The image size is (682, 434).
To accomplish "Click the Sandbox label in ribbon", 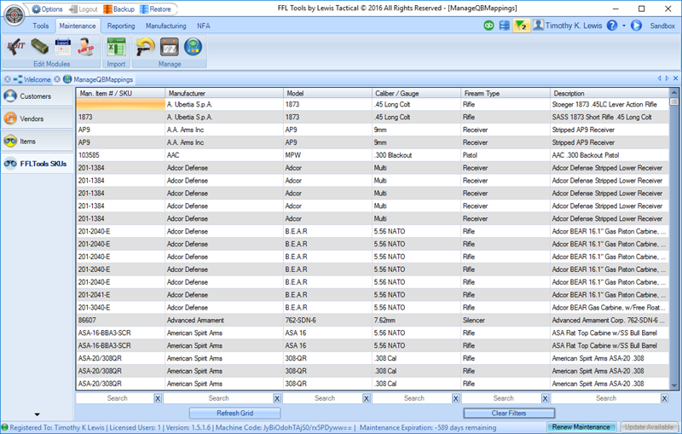I will point(662,26).
